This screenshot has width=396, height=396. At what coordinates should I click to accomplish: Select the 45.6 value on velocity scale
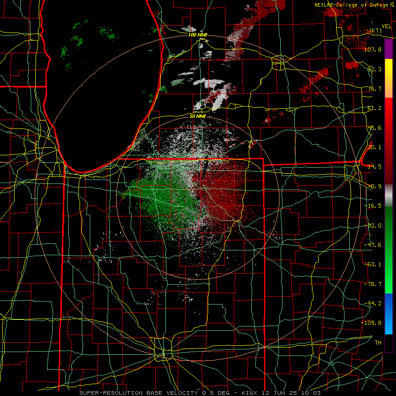374,128
